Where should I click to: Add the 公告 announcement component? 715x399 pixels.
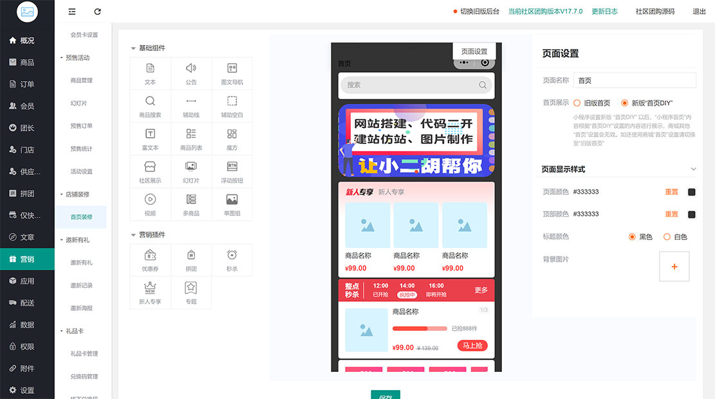[x=191, y=74]
